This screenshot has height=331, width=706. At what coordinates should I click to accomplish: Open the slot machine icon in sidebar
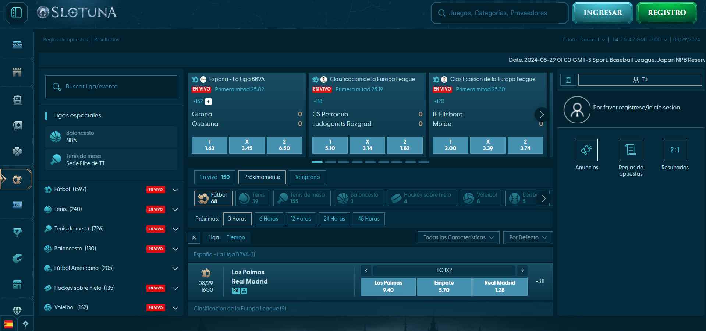point(17,100)
